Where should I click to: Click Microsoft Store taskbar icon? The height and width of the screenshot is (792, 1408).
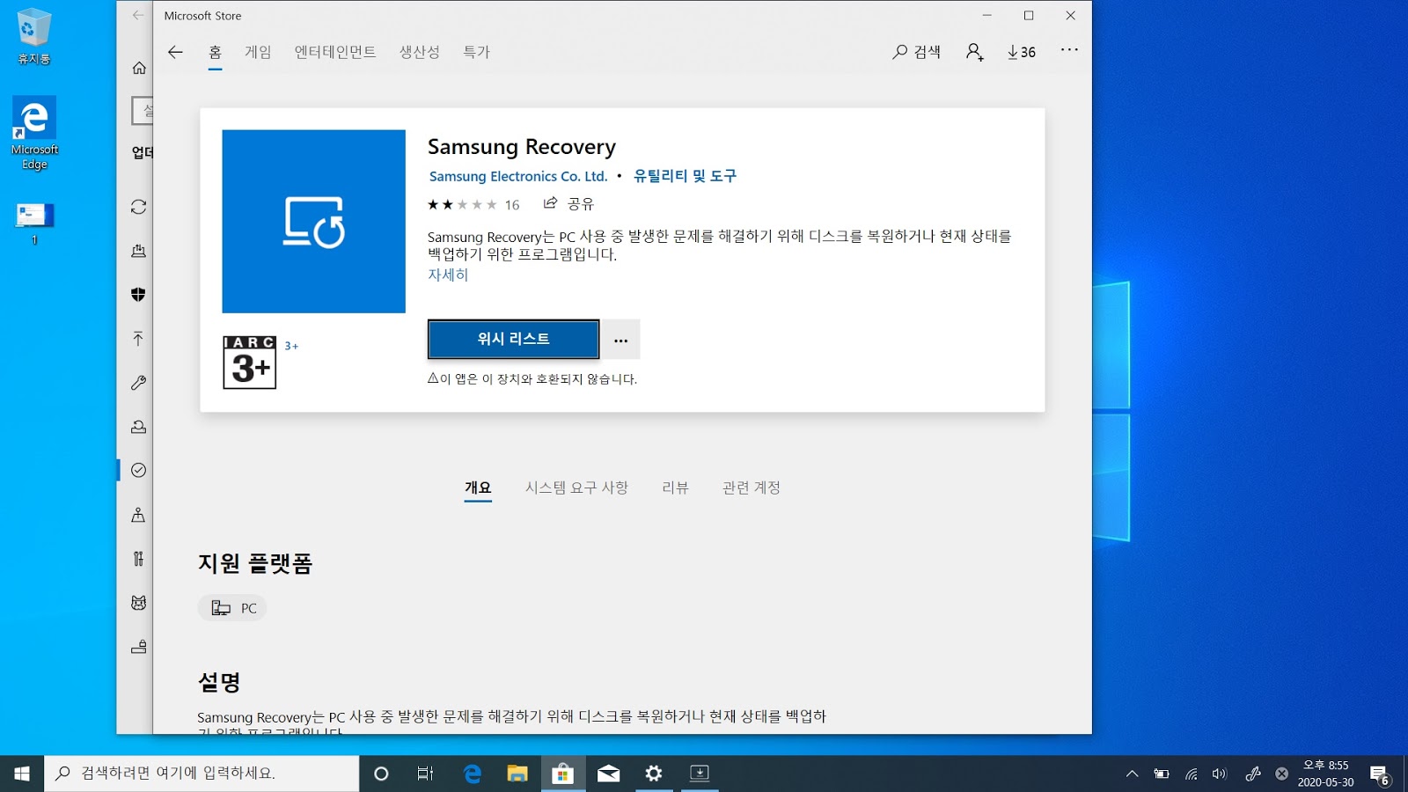(563, 774)
